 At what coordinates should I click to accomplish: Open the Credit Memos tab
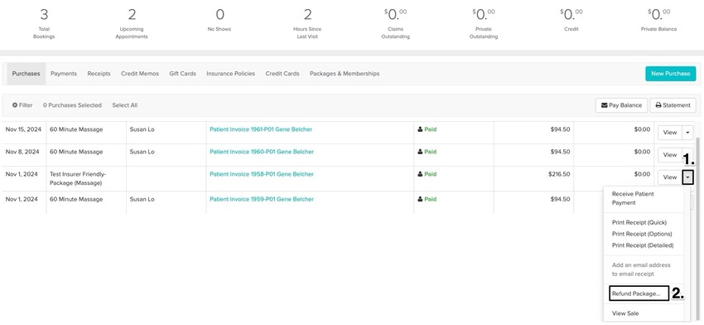point(140,74)
